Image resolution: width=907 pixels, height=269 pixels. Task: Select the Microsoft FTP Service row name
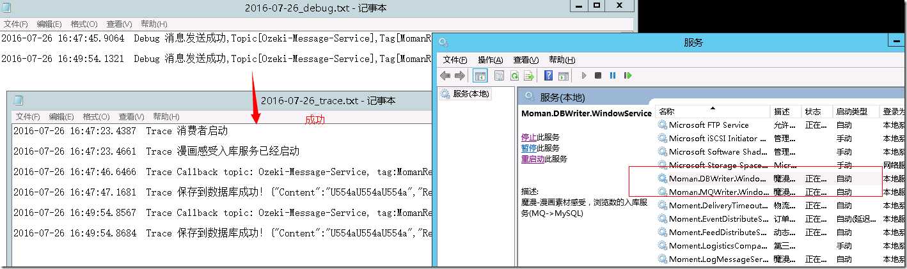(709, 125)
